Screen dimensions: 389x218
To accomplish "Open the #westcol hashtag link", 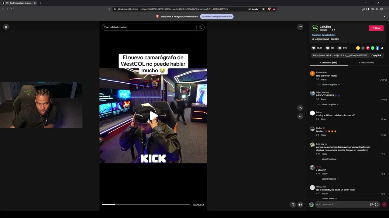I will click(316, 35).
